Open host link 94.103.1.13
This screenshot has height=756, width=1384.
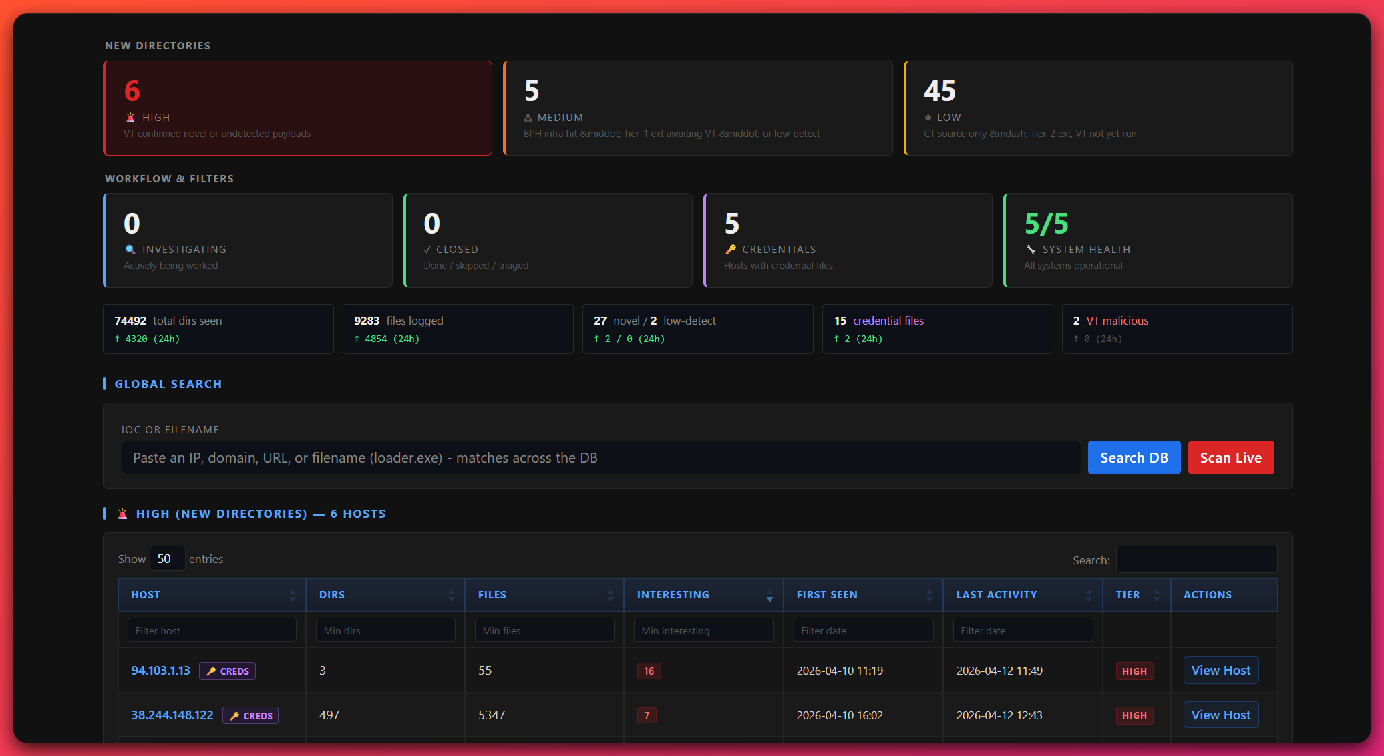point(160,671)
